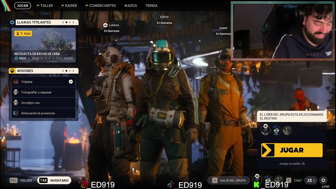
Task: Click the LLAMAS TITILANTES header title
Action: pos(34,22)
